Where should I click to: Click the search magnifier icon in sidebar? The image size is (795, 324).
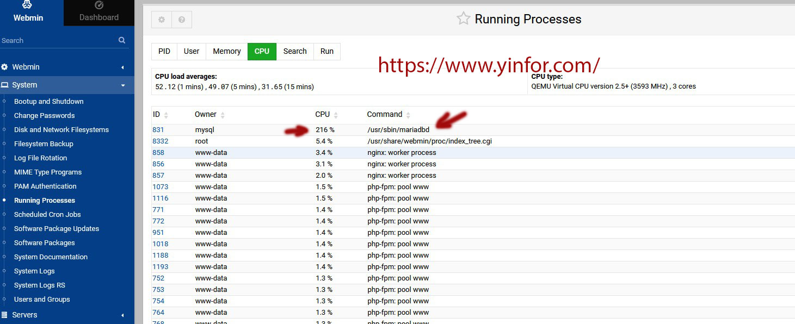click(122, 40)
